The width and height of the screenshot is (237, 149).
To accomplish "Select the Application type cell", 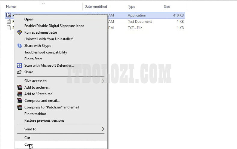I will (x=137, y=15).
